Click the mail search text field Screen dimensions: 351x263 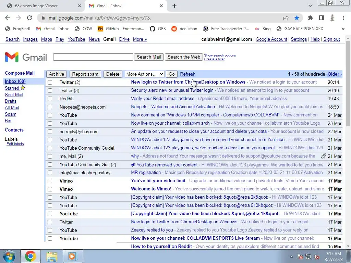[x=93, y=57]
